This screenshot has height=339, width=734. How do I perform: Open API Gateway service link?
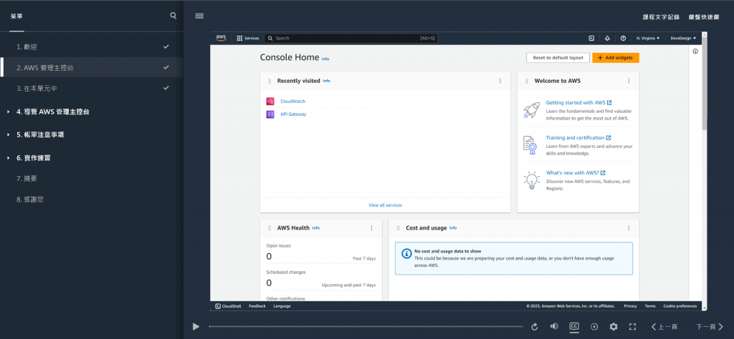coord(293,114)
